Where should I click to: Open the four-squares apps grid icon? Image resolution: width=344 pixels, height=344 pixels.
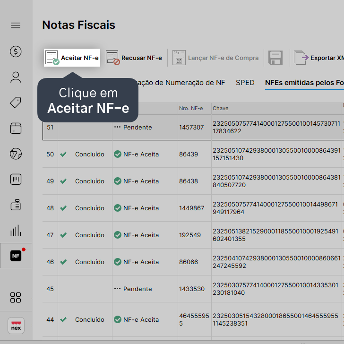click(16, 298)
